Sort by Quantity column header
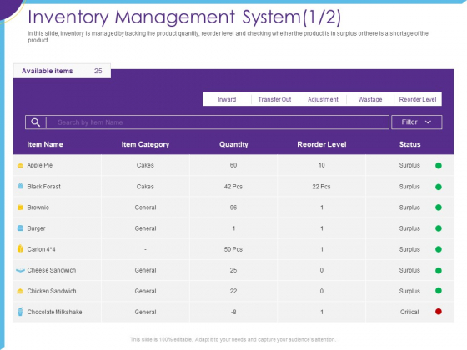Image resolution: width=467 pixels, height=350 pixels. pyautogui.click(x=233, y=144)
